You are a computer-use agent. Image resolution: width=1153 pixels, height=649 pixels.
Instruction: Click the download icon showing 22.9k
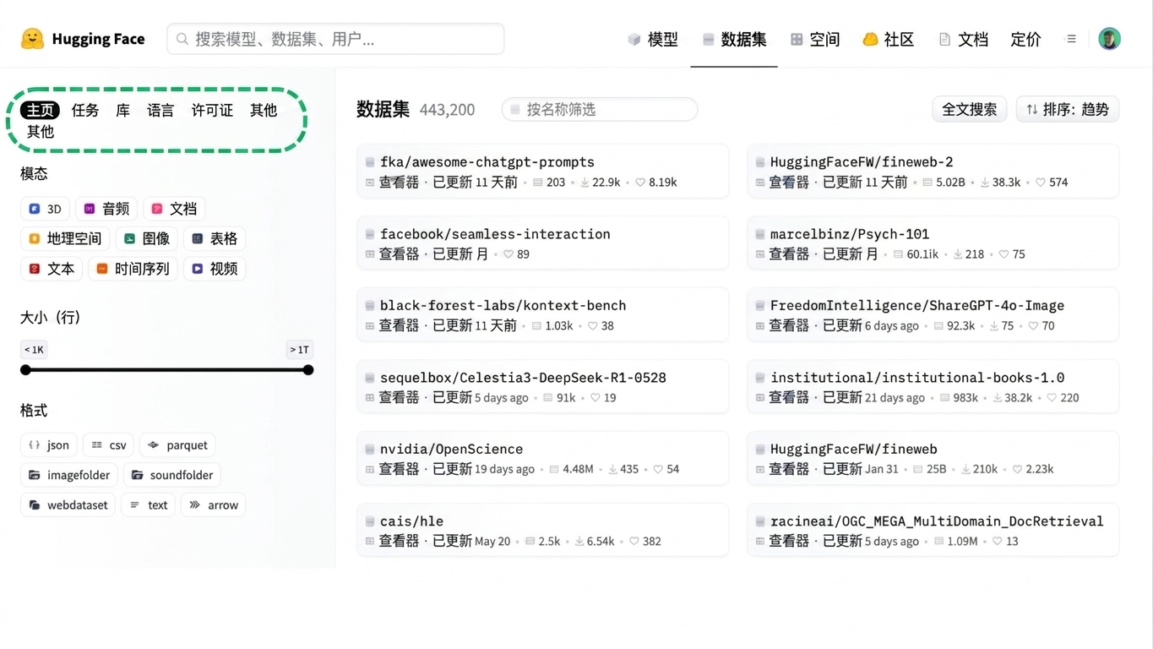pyautogui.click(x=584, y=183)
